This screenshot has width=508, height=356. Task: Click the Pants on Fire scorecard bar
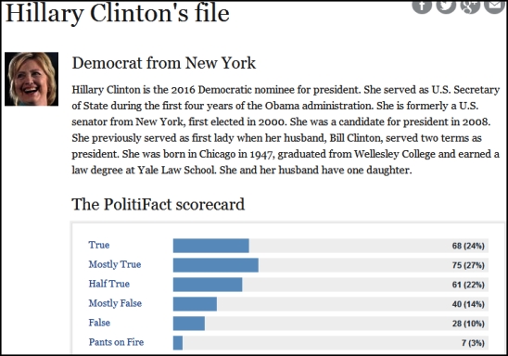click(178, 343)
